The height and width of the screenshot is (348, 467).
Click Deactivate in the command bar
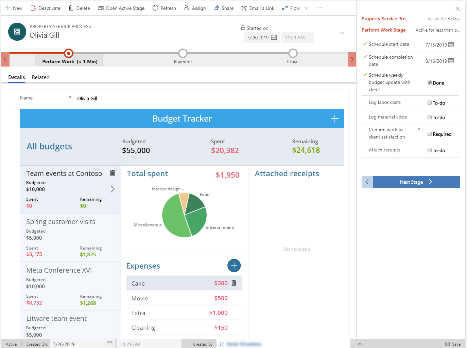[46, 8]
